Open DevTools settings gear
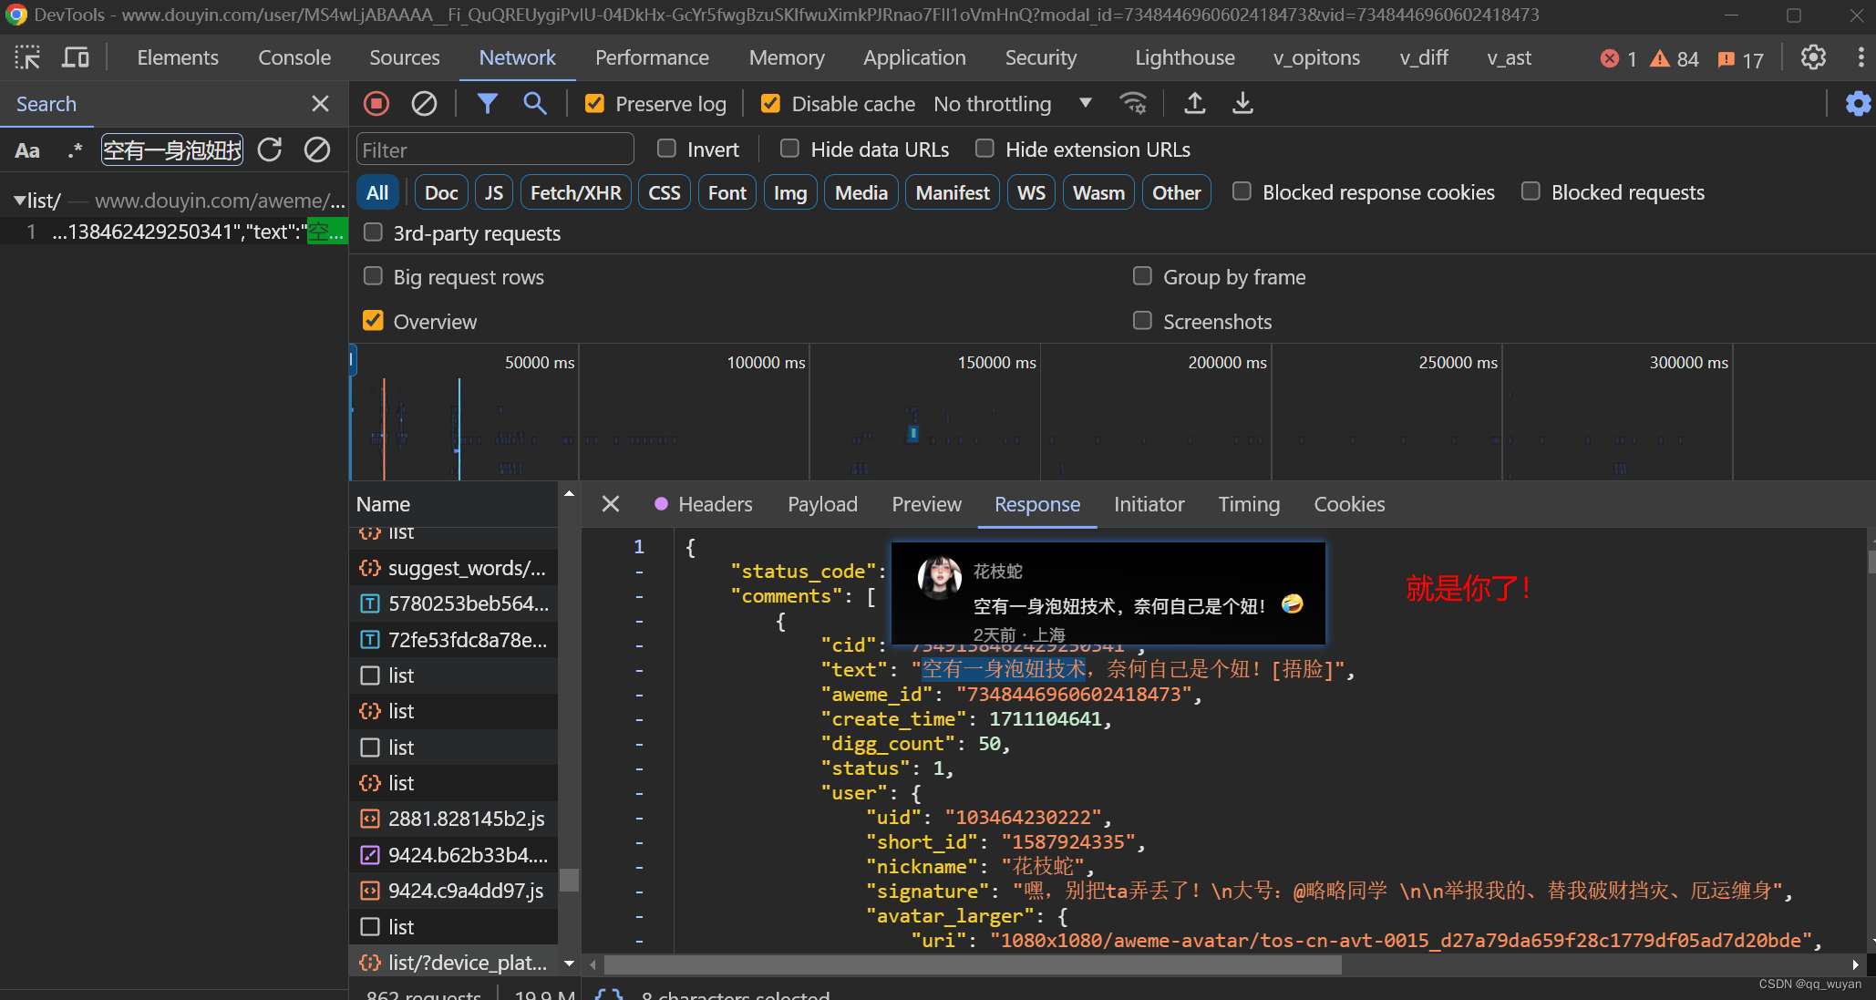This screenshot has height=1000, width=1876. click(1813, 57)
